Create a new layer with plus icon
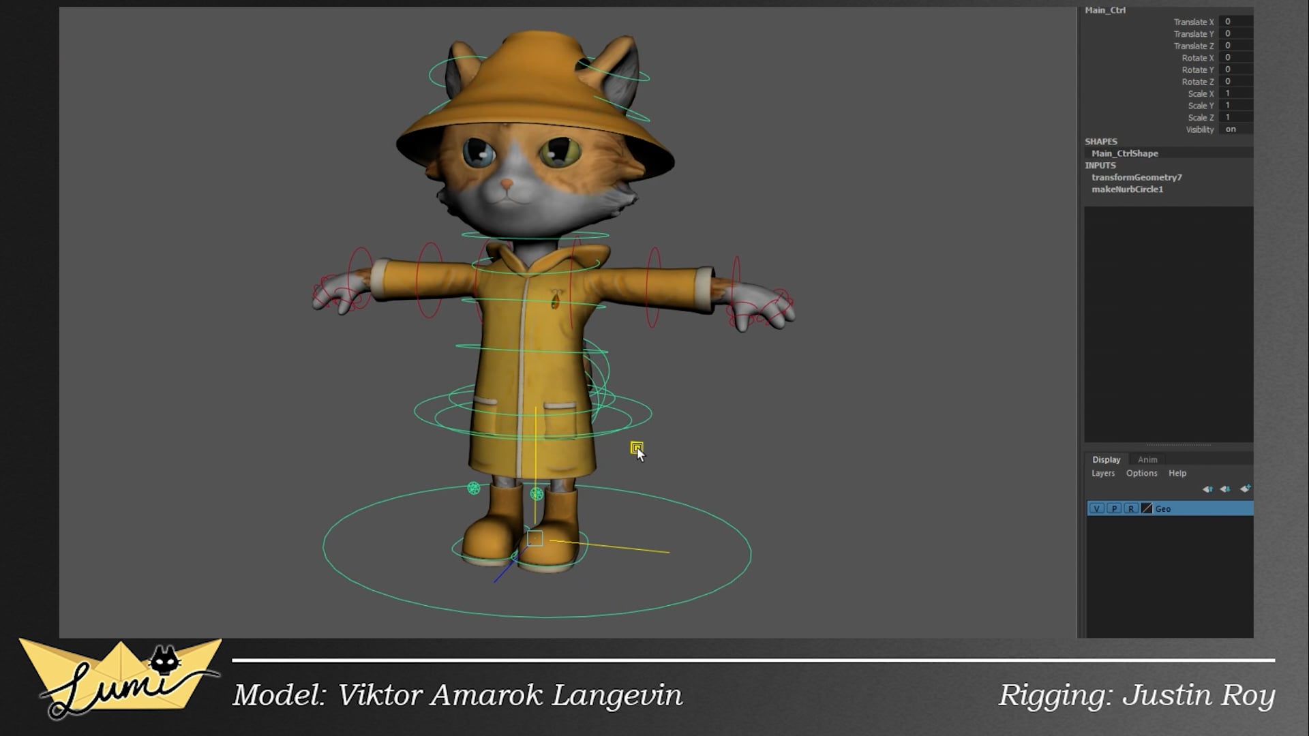This screenshot has height=736, width=1309. pos(1245,489)
